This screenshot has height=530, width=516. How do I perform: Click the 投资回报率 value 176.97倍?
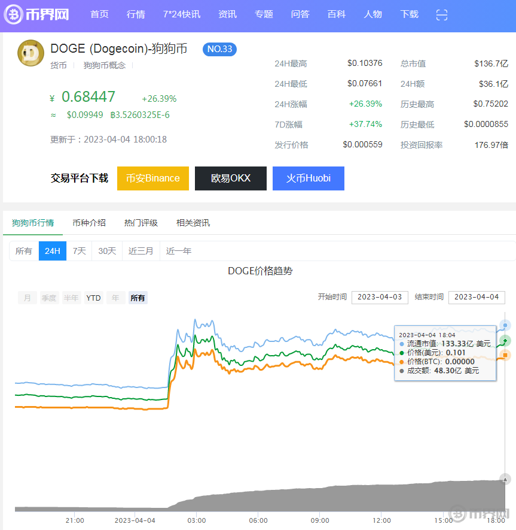click(491, 145)
